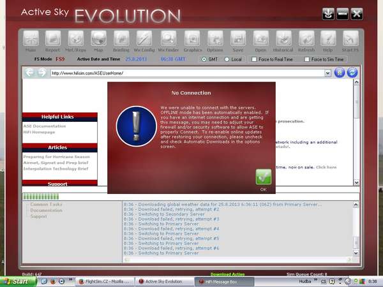Select the Support tree item
The image size is (383, 287).
click(x=38, y=216)
